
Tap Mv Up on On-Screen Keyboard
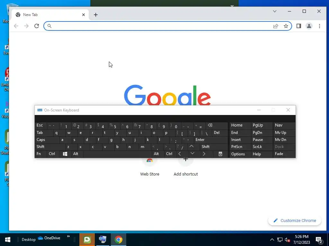coord(284,133)
